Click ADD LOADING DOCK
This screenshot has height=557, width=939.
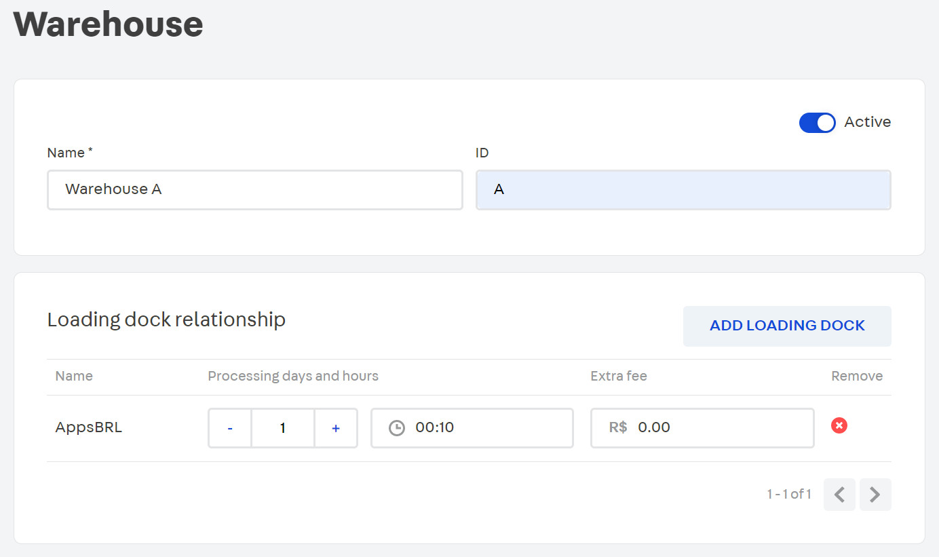[x=786, y=326]
